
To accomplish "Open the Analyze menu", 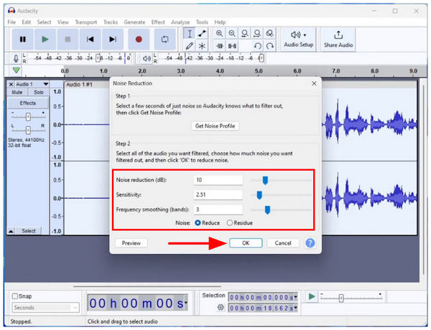I will (x=180, y=22).
